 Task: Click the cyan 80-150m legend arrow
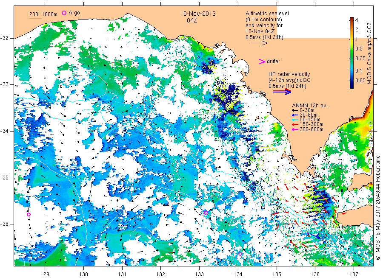coord(295,120)
